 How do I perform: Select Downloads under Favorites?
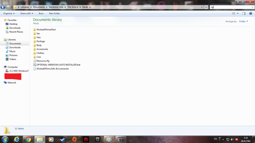[x=15, y=28]
